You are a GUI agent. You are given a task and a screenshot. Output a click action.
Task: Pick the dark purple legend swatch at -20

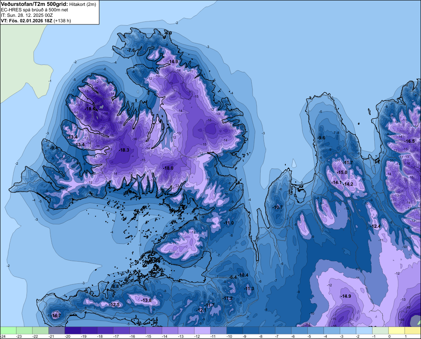(x=73, y=330)
